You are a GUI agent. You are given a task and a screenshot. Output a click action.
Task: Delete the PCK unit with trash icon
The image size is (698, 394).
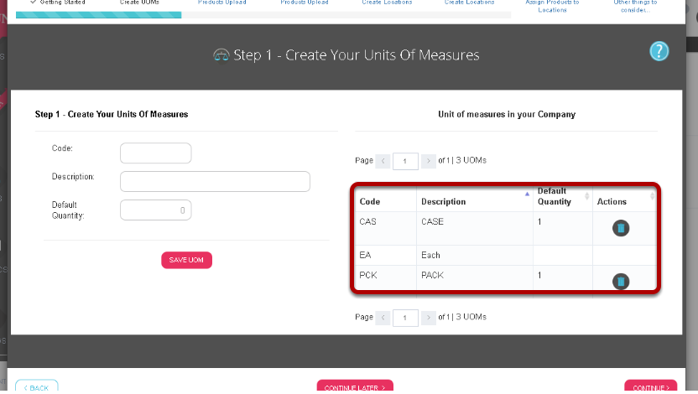pyautogui.click(x=621, y=281)
